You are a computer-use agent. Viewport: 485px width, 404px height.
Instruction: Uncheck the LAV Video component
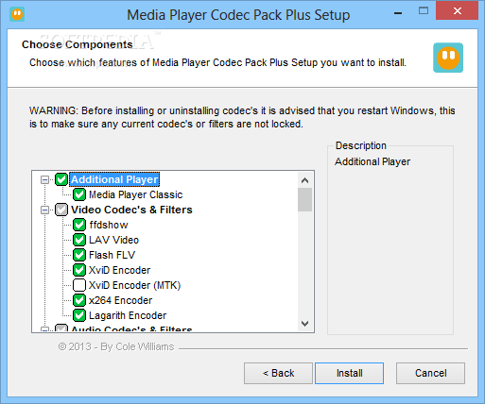pos(79,240)
